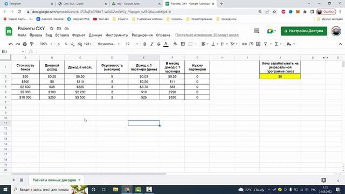The width and height of the screenshot is (345, 194).
Task: Open the Правка menu
Action: [36, 35]
